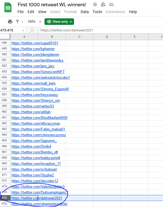Open the Iamthewoodyy Twitter link
The width and height of the screenshot is (163, 207).
37,60
